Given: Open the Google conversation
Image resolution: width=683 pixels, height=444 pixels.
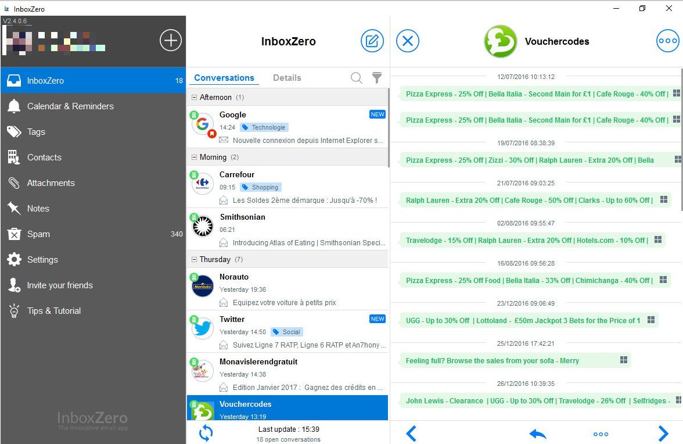Looking at the screenshot, I should 287,127.
